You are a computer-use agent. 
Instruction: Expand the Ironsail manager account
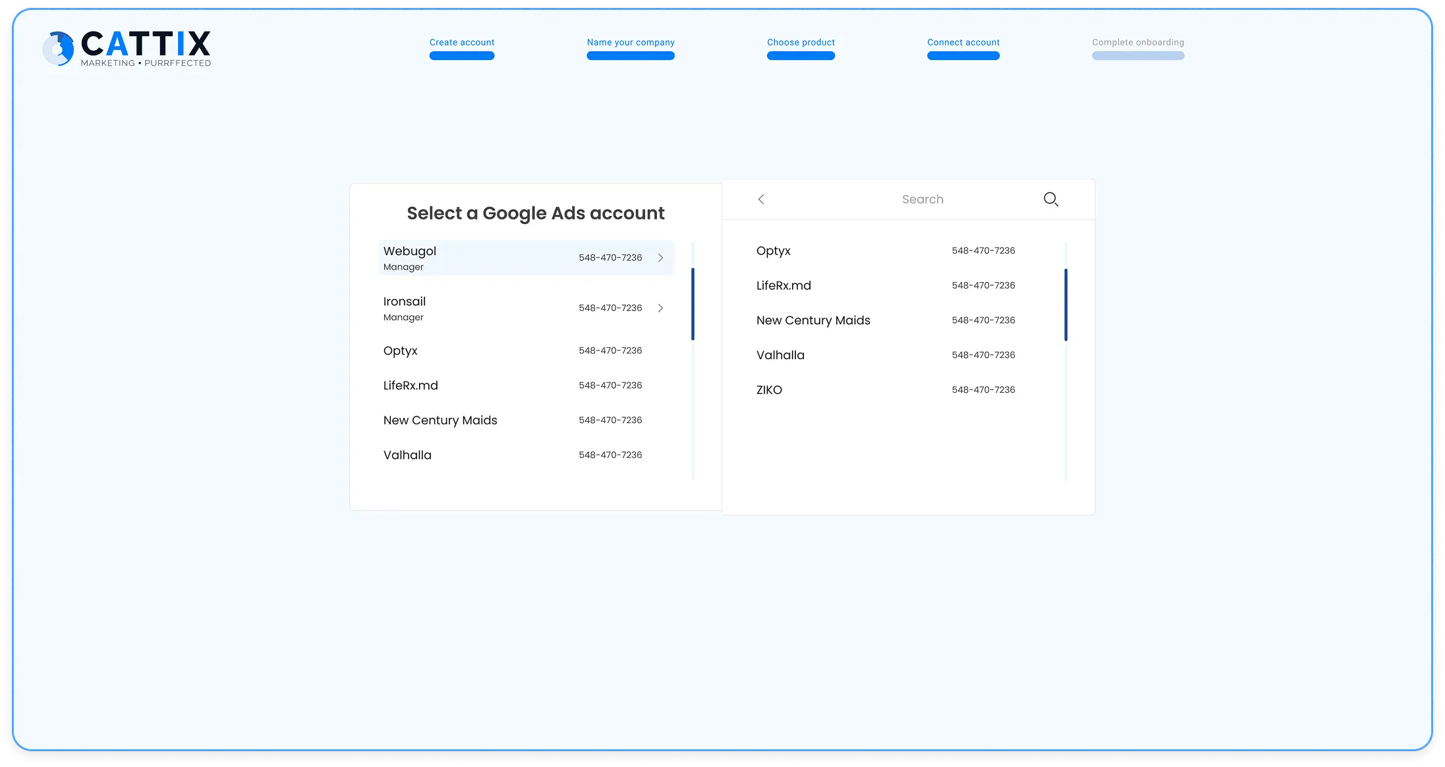coord(660,307)
